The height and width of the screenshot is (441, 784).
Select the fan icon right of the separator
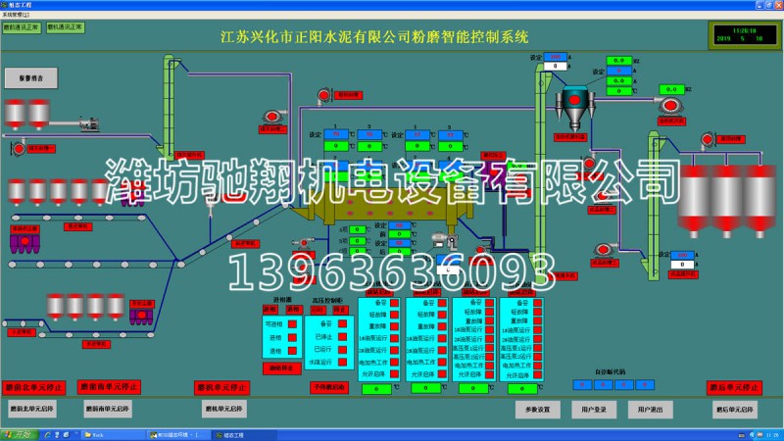pyautogui.click(x=669, y=106)
